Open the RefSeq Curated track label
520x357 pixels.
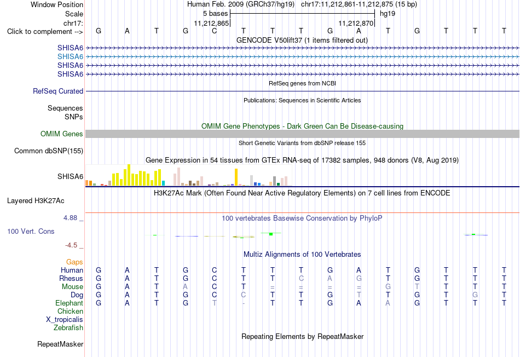pos(57,91)
